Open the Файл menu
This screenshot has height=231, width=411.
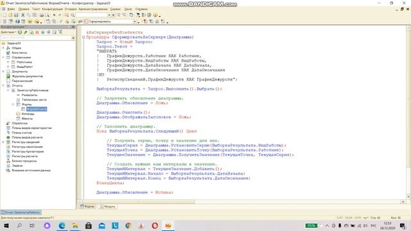click(x=11, y=9)
